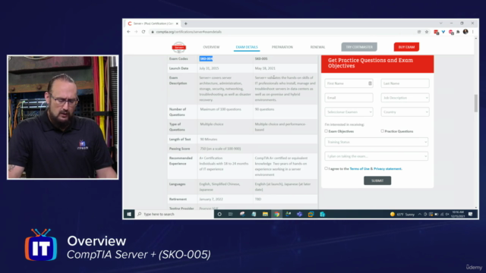486x273 pixels.
Task: Click the comptia.org address bar URL
Action: point(188,32)
